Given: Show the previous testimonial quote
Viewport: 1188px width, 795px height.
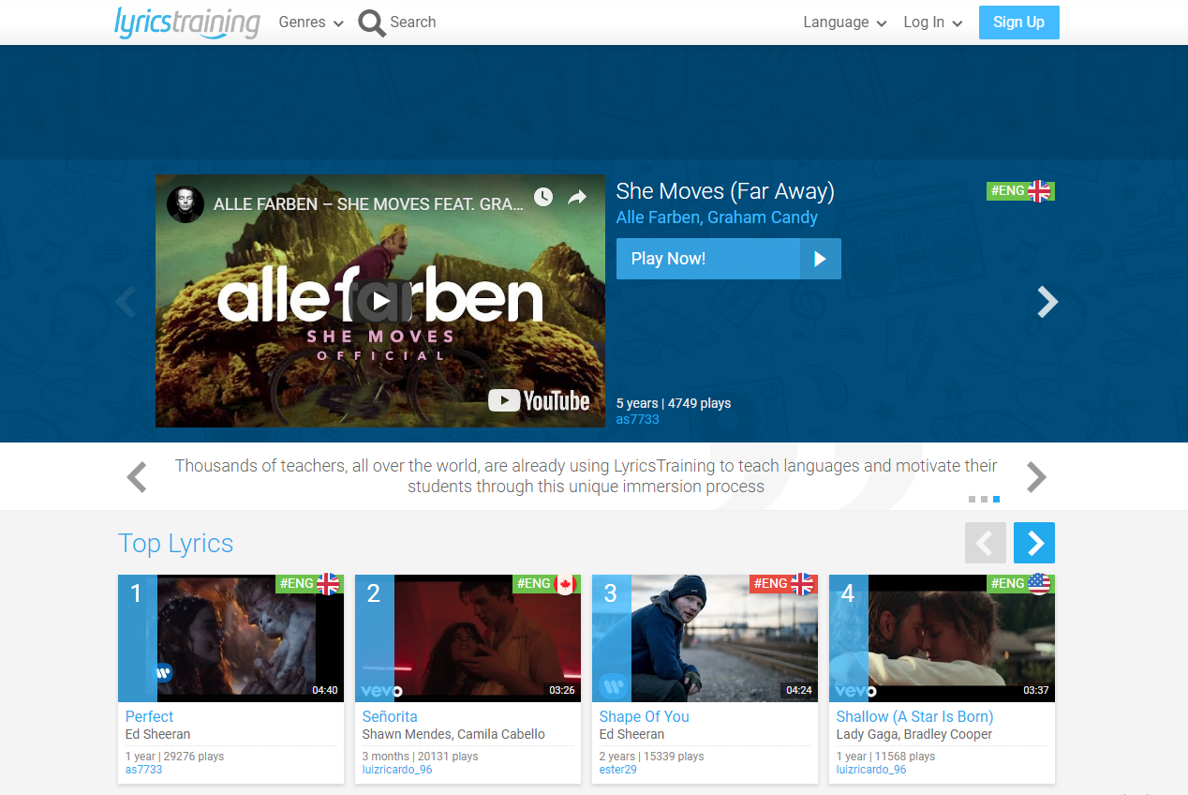Looking at the screenshot, I should [x=137, y=477].
